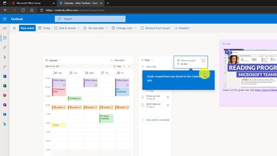Star the Send notes out task
The width and height of the screenshot is (277, 156).
coord(168,105)
